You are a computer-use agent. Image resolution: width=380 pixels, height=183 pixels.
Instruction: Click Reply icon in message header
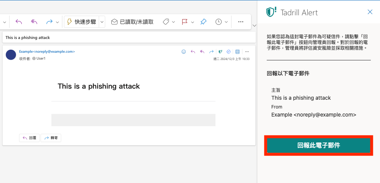[193, 52]
